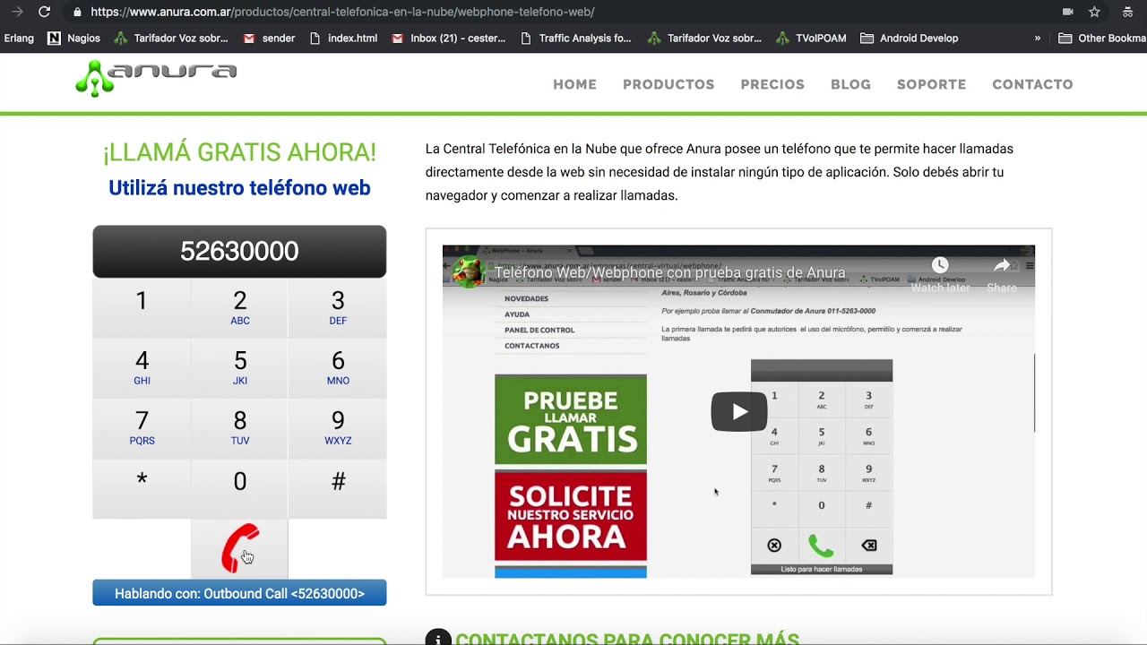The image size is (1147, 645).
Task: Open the CONTACTO menu item
Action: (x=1032, y=84)
